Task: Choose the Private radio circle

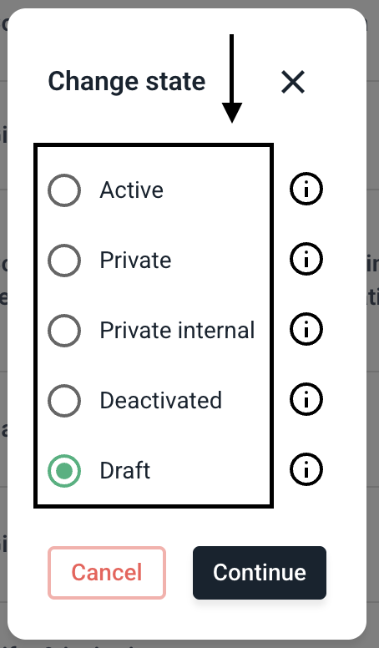Action: pyautogui.click(x=64, y=261)
